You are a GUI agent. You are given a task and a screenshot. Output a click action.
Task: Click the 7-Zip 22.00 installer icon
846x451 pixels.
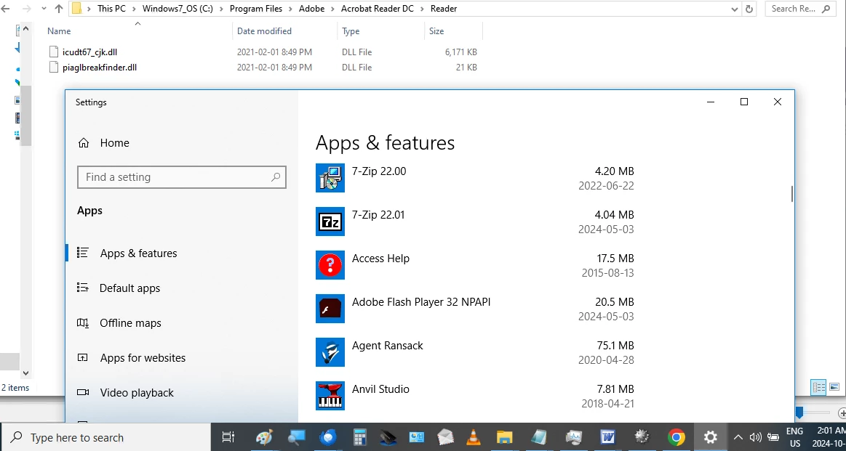pos(330,178)
